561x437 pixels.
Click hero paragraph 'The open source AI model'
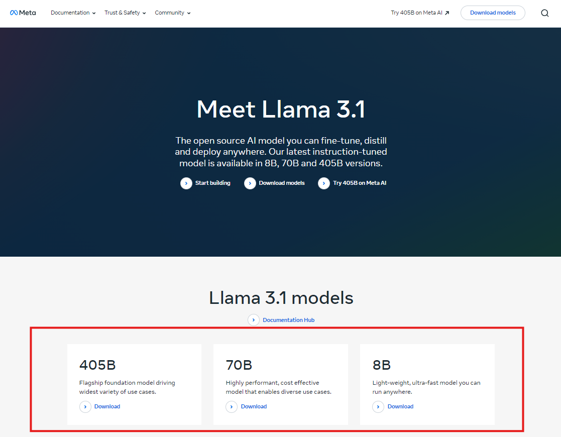click(281, 152)
